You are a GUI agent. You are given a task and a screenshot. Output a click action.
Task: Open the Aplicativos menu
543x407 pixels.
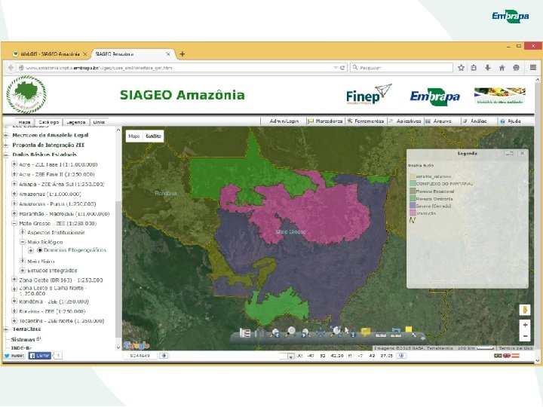[405, 121]
